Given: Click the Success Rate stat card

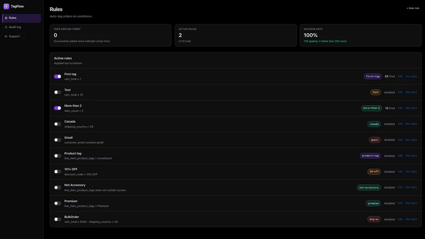Looking at the screenshot, I should 361,35.
